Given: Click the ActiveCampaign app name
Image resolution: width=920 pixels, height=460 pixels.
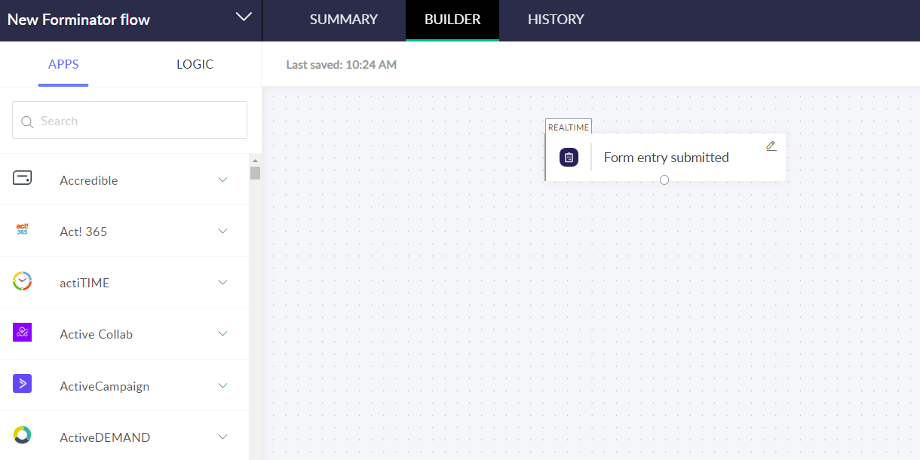Looking at the screenshot, I should [x=105, y=386].
